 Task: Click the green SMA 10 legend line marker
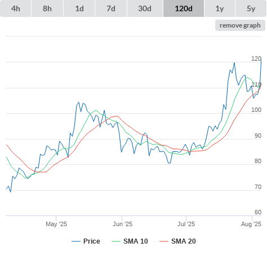(x=116, y=241)
